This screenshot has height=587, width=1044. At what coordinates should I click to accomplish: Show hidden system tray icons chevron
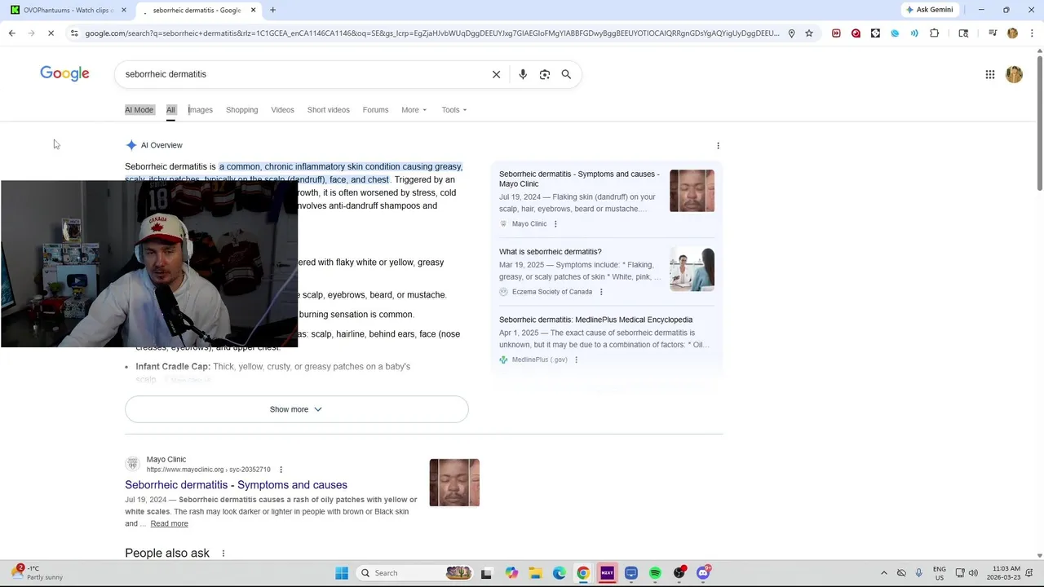pyautogui.click(x=883, y=573)
